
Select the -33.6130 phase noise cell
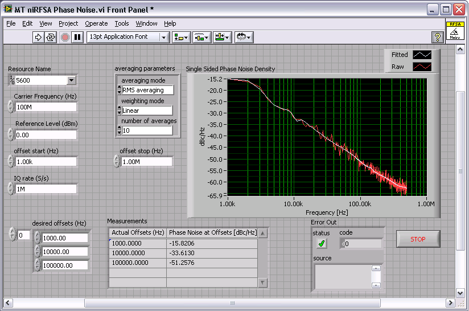click(212, 253)
